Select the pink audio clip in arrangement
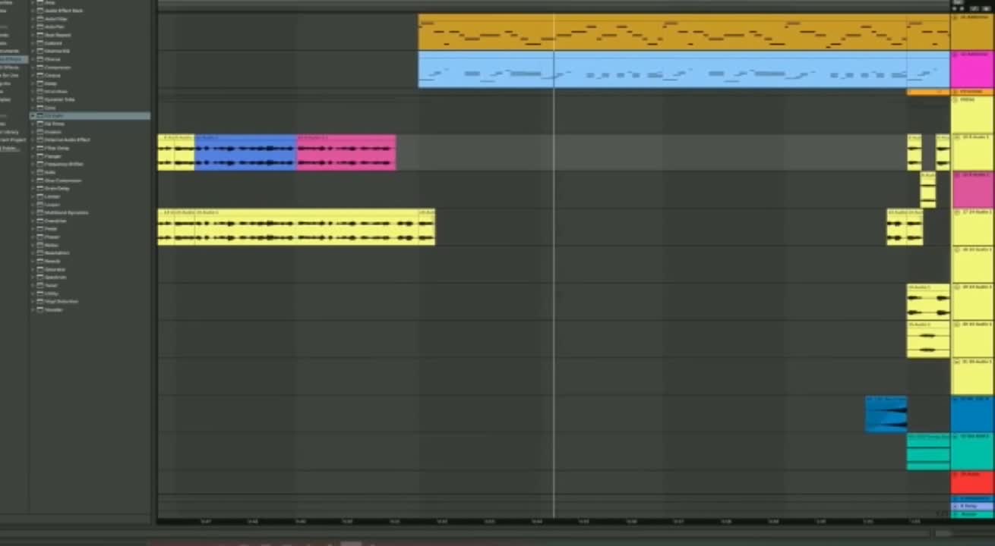 pos(346,152)
